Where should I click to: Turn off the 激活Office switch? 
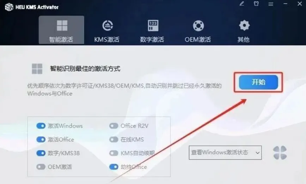click(41, 140)
